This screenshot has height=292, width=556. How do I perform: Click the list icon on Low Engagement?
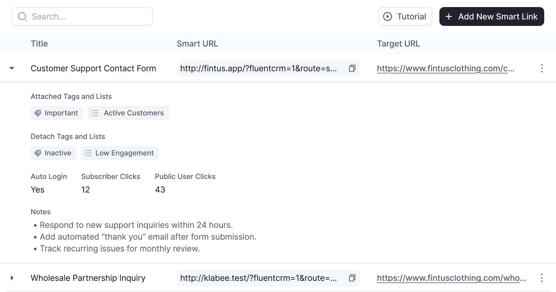88,153
